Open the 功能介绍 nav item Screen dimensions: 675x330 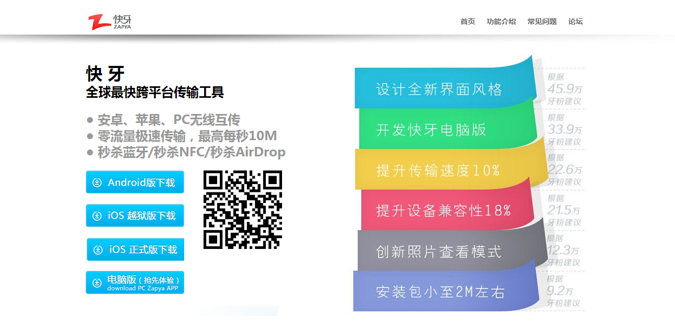click(501, 21)
